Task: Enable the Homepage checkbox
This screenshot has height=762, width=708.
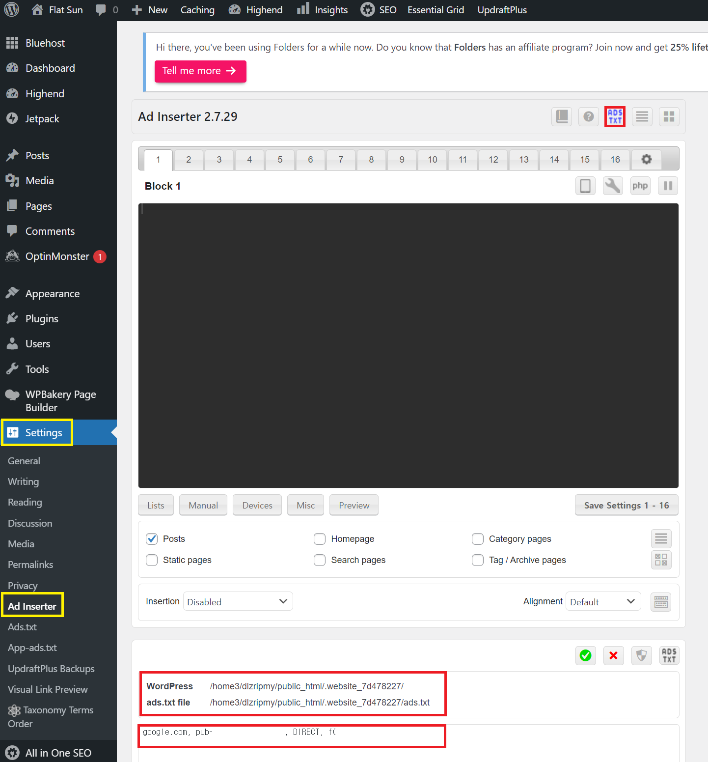Action: tap(320, 539)
